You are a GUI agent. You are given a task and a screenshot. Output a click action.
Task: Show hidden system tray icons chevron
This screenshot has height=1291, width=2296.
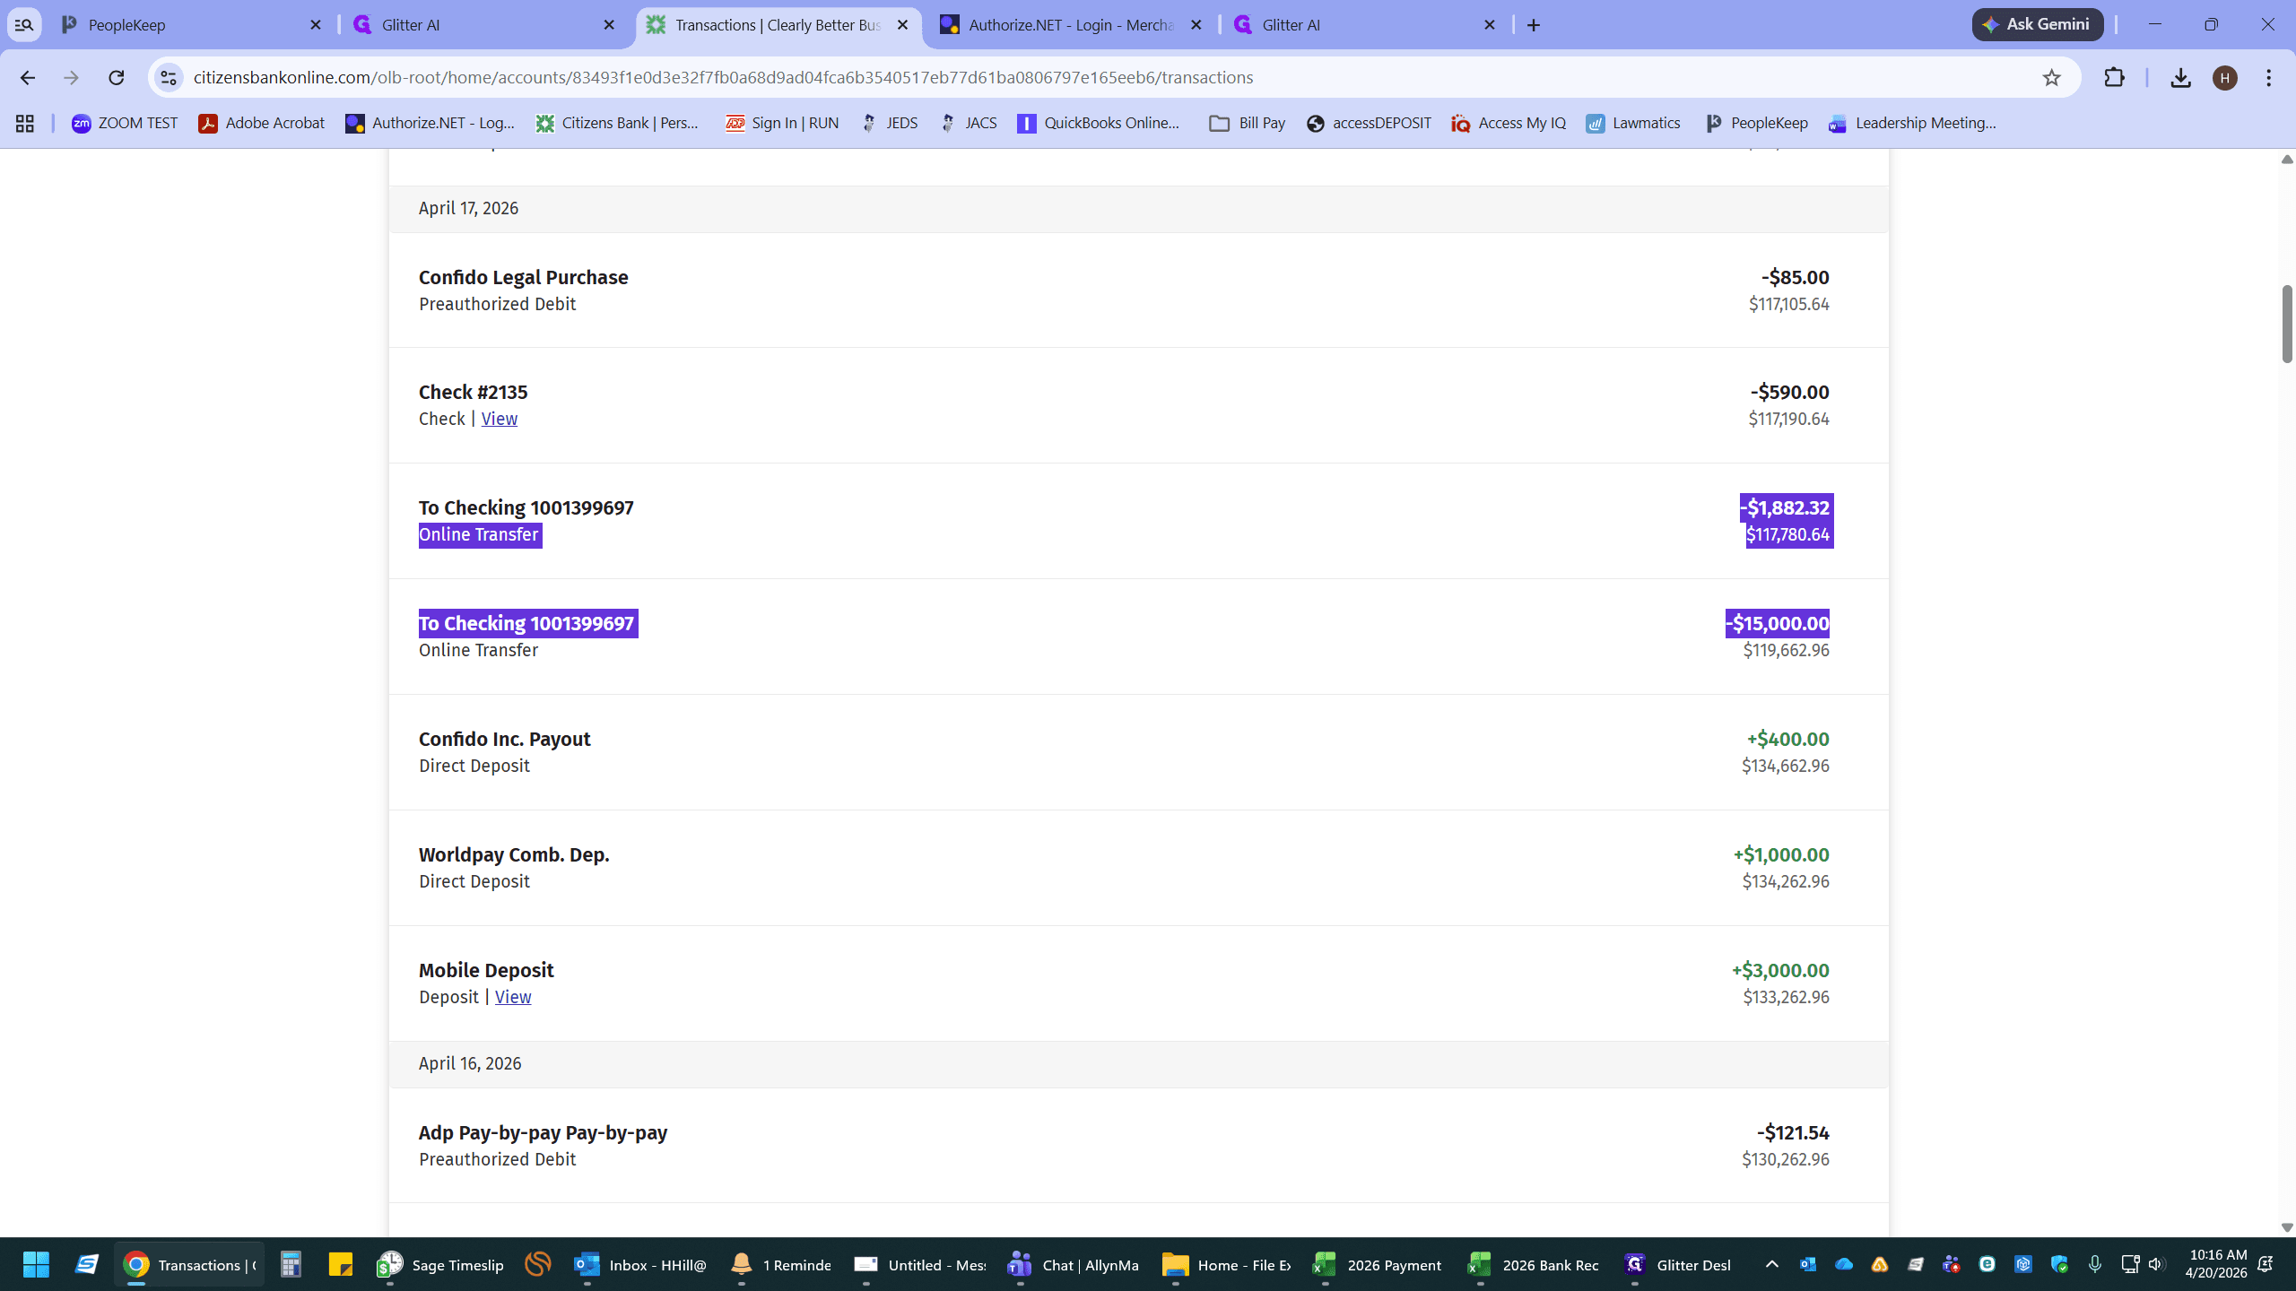coord(1771,1264)
